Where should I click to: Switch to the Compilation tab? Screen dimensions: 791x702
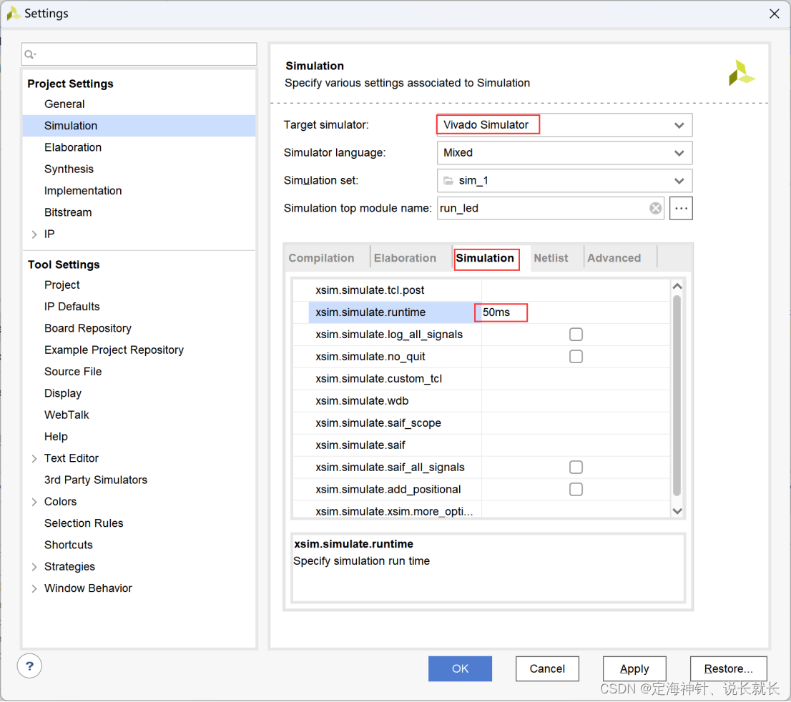coord(321,258)
